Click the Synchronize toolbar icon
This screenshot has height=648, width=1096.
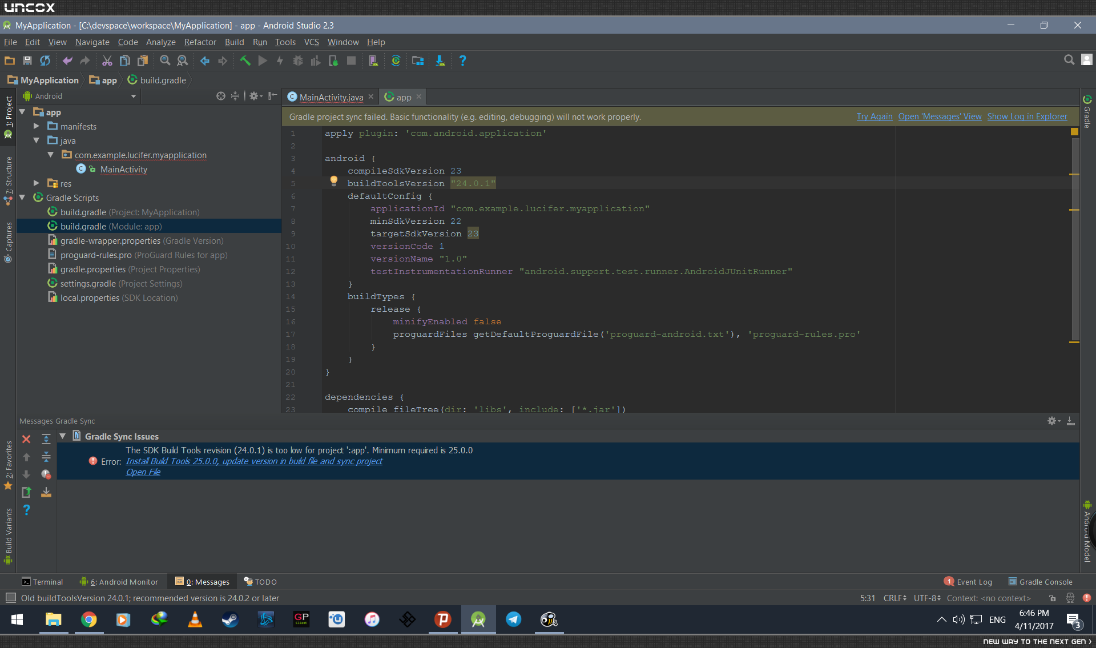click(x=45, y=61)
